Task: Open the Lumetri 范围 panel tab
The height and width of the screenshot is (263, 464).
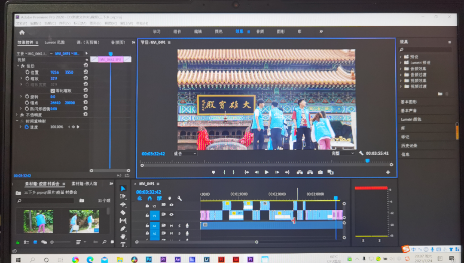Action: pos(55,43)
